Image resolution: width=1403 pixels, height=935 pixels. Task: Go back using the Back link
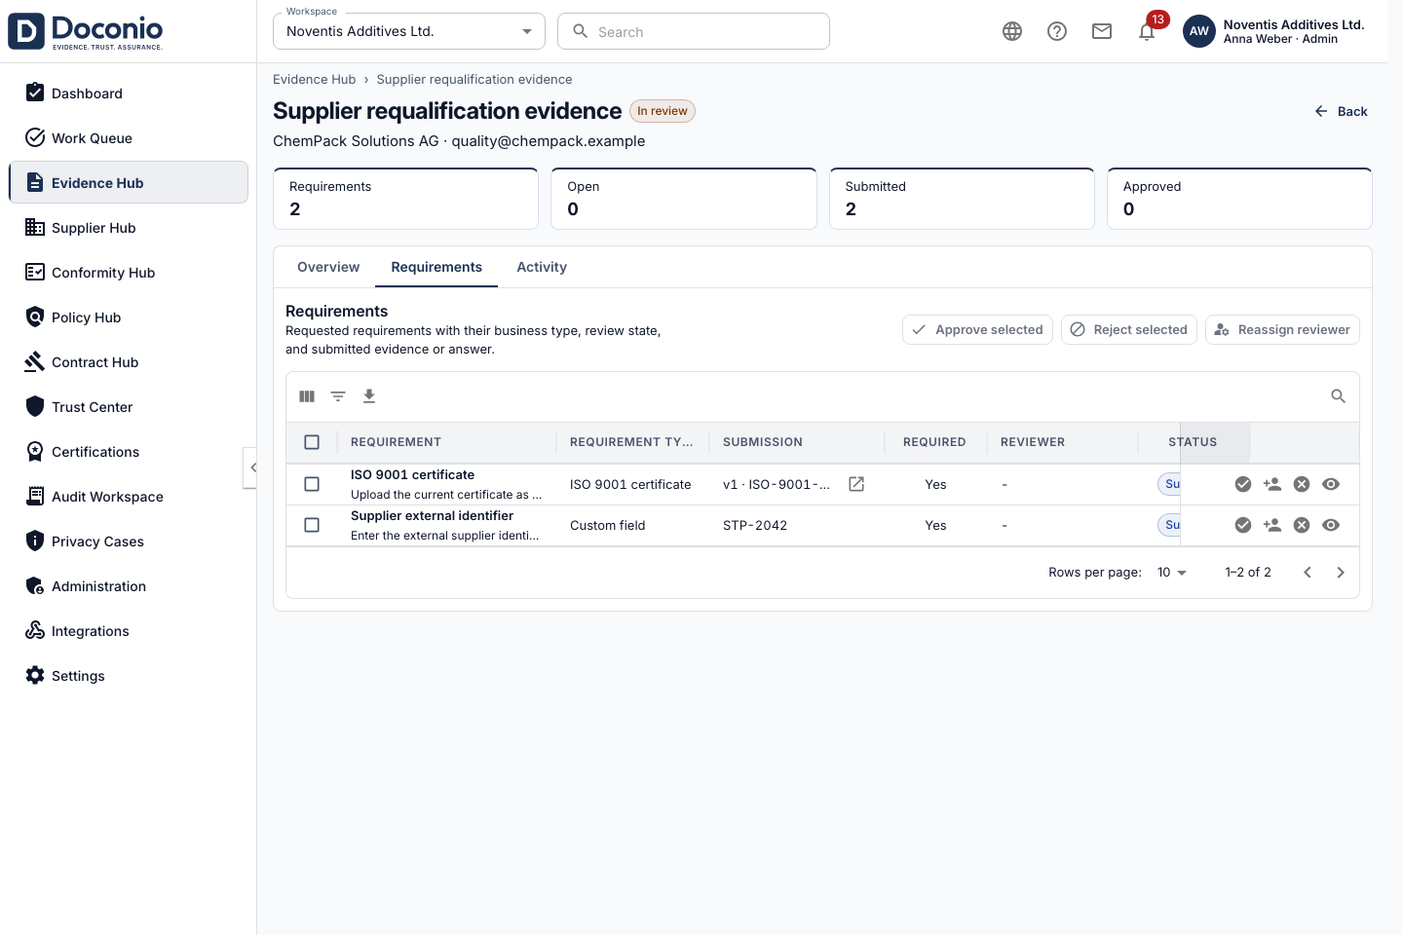1341,111
